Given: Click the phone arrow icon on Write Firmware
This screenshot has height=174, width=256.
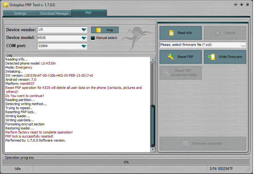Looking at the screenshot, I should (x=211, y=57).
